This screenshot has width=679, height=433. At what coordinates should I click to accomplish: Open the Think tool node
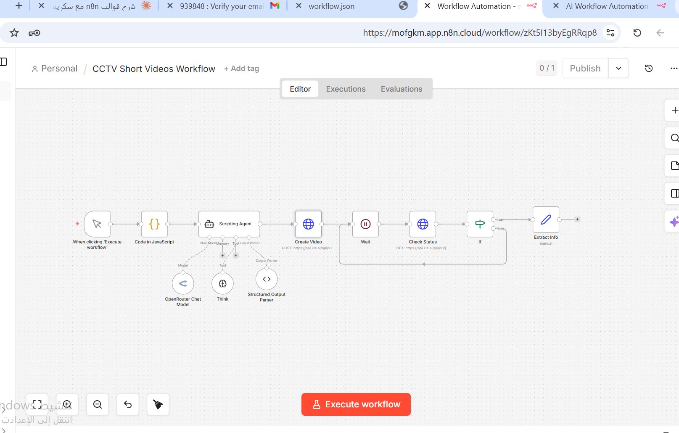coord(222,284)
